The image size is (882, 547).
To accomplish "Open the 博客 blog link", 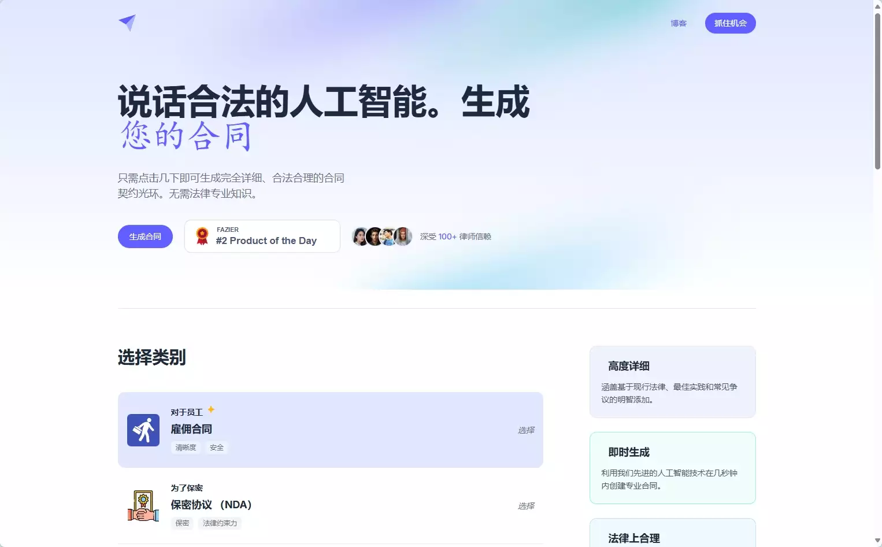I will pos(679,24).
